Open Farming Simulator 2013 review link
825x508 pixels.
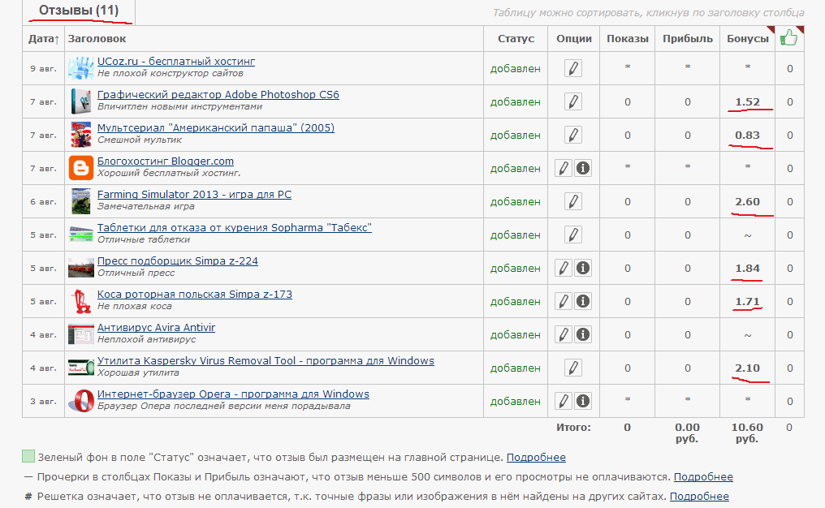[x=194, y=195]
